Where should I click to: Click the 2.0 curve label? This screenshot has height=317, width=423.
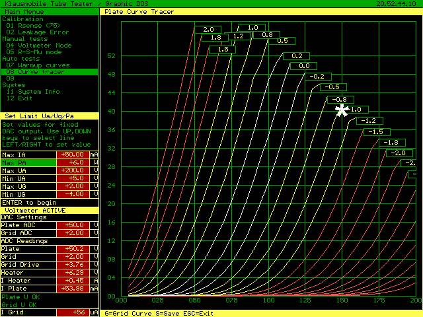click(208, 29)
